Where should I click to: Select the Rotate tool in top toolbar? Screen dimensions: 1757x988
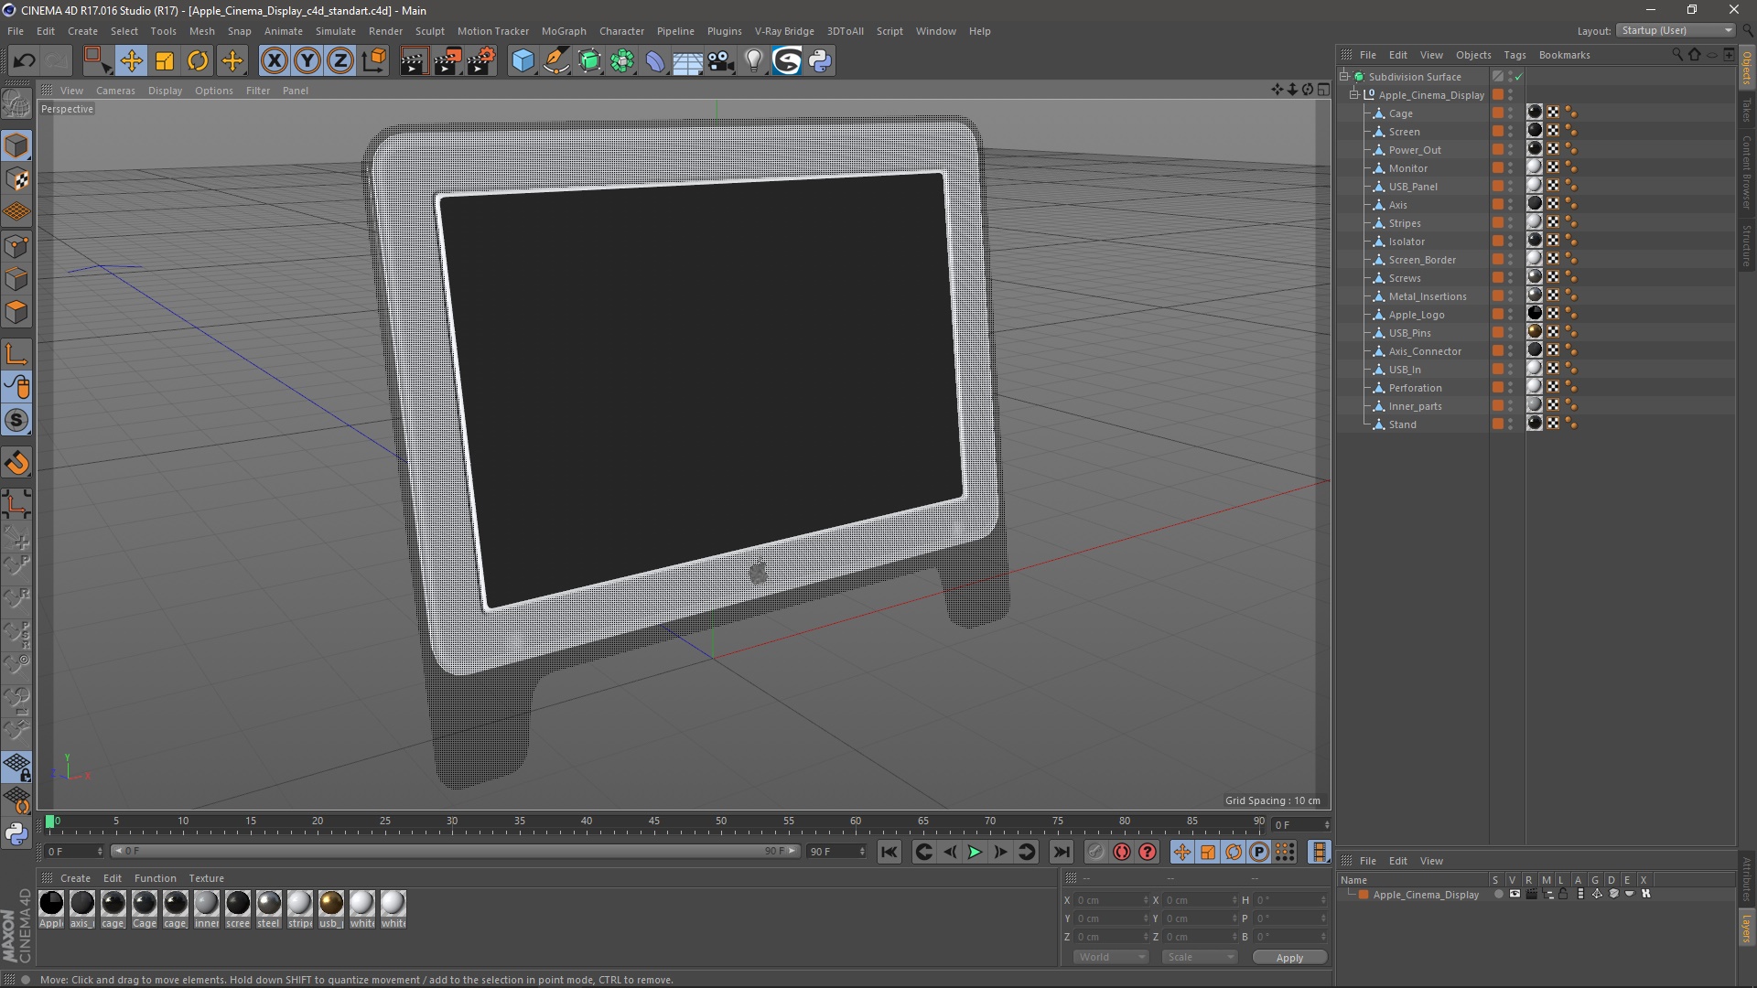click(198, 61)
